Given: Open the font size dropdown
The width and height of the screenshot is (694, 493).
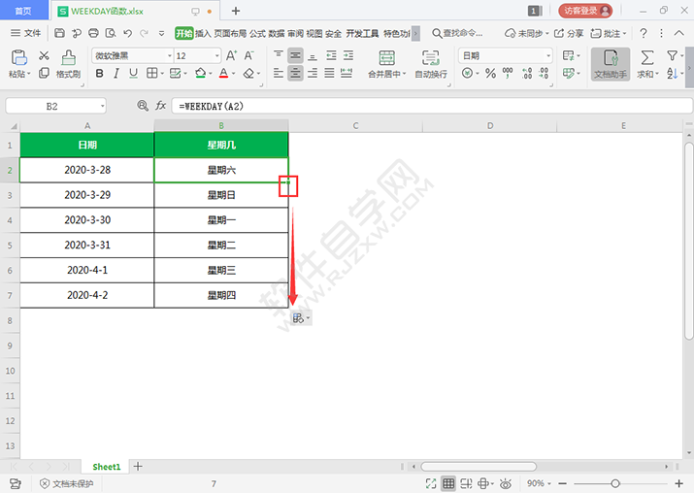Looking at the screenshot, I should click(x=216, y=55).
